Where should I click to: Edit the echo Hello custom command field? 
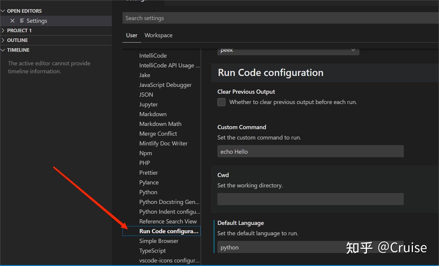(x=310, y=151)
